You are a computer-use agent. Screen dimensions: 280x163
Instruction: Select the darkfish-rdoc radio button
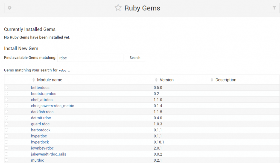6,112
